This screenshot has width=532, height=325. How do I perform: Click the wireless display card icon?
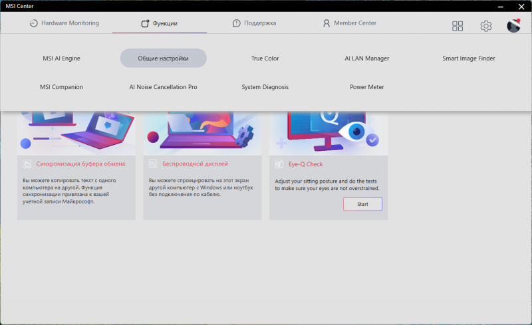153,163
